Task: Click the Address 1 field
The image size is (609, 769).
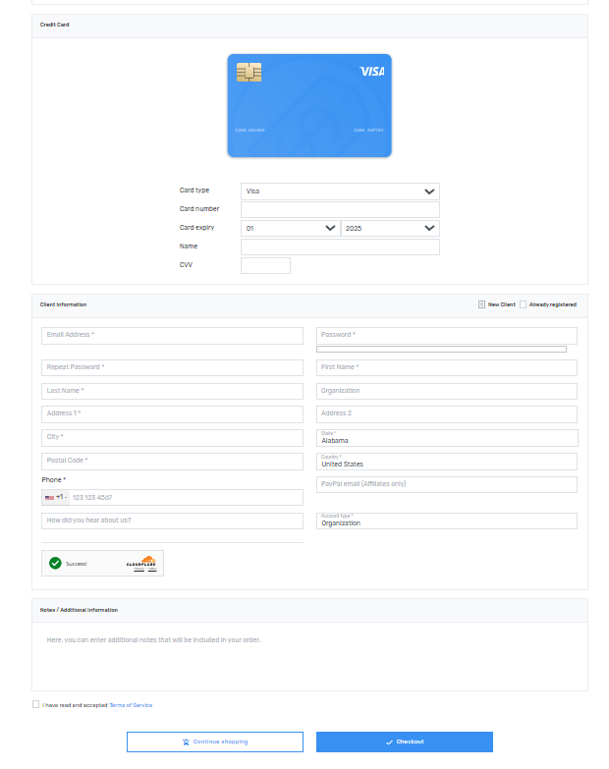Action: pyautogui.click(x=172, y=414)
